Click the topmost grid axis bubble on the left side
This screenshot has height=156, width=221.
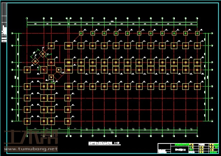point(12,33)
